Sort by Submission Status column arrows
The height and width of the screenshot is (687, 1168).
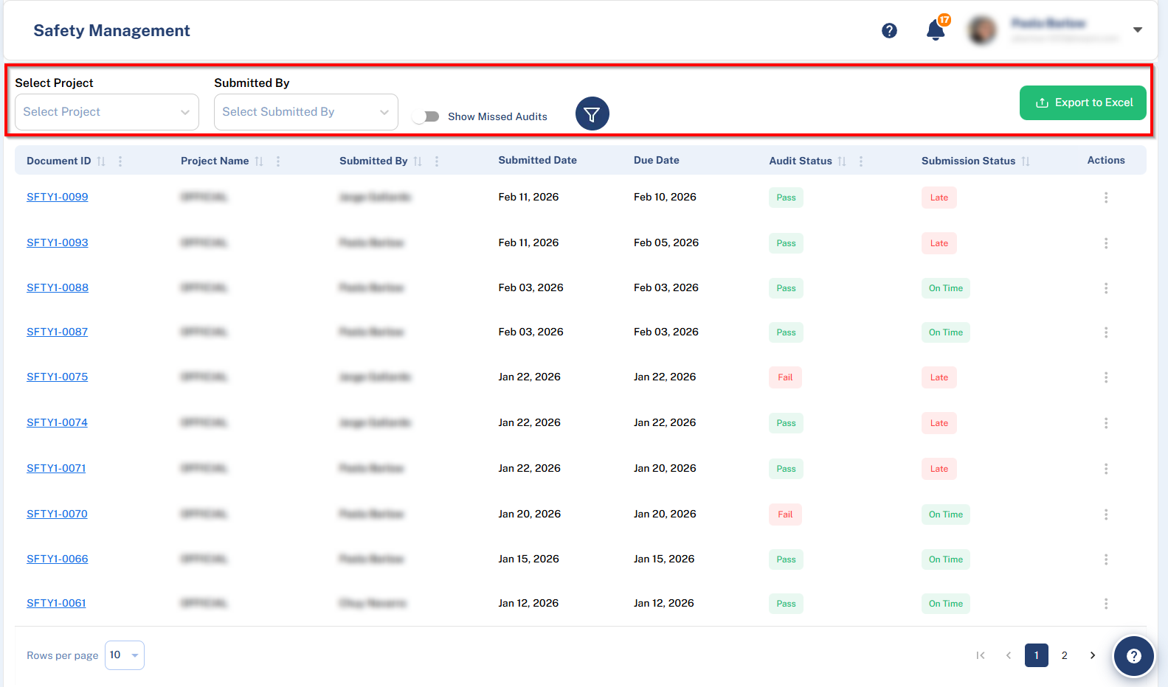[x=1026, y=161]
